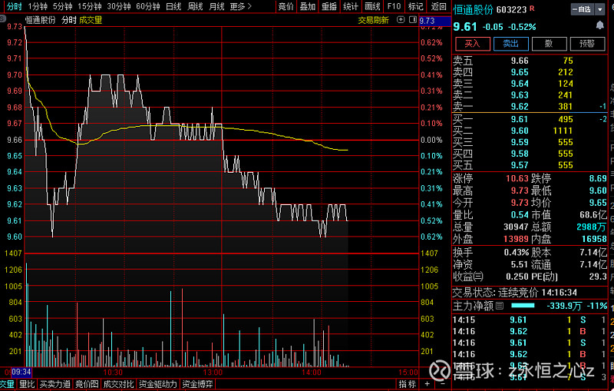Click the 均价 value 9.65
Image resolution: width=614 pixels, height=391 pixels.
tap(598, 203)
